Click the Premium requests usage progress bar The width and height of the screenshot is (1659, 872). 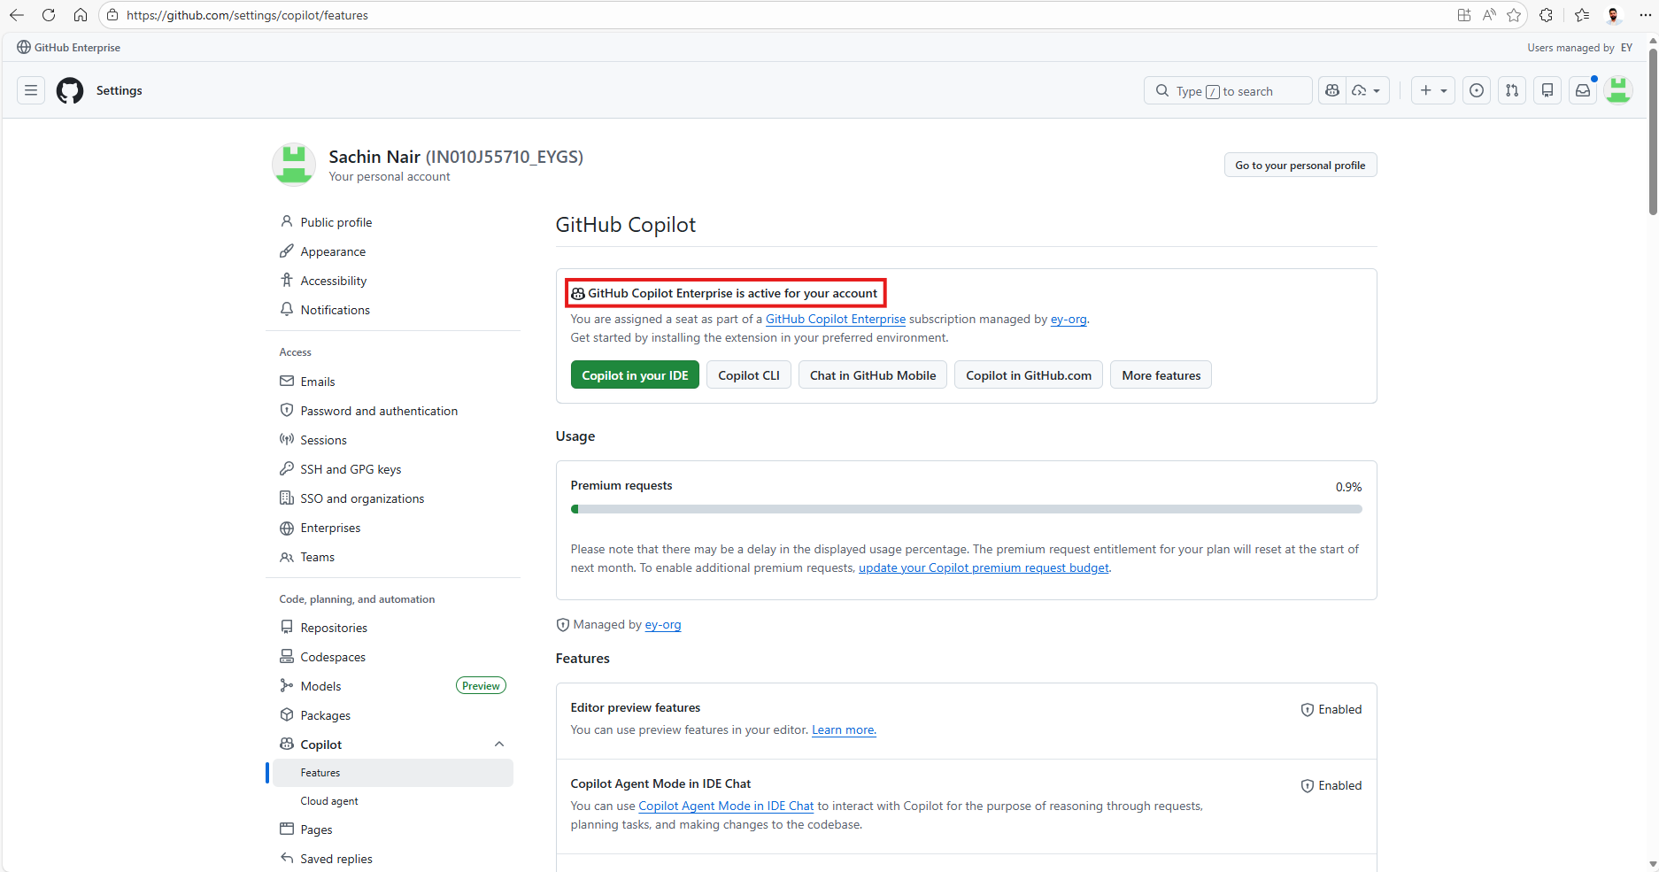coord(966,509)
